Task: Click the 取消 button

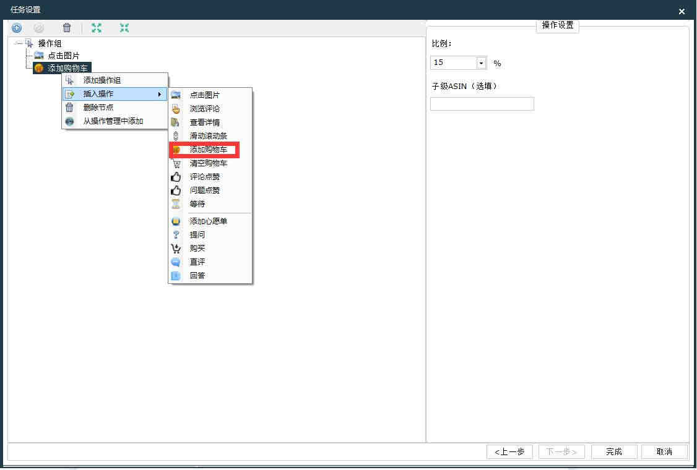Action: coord(665,452)
